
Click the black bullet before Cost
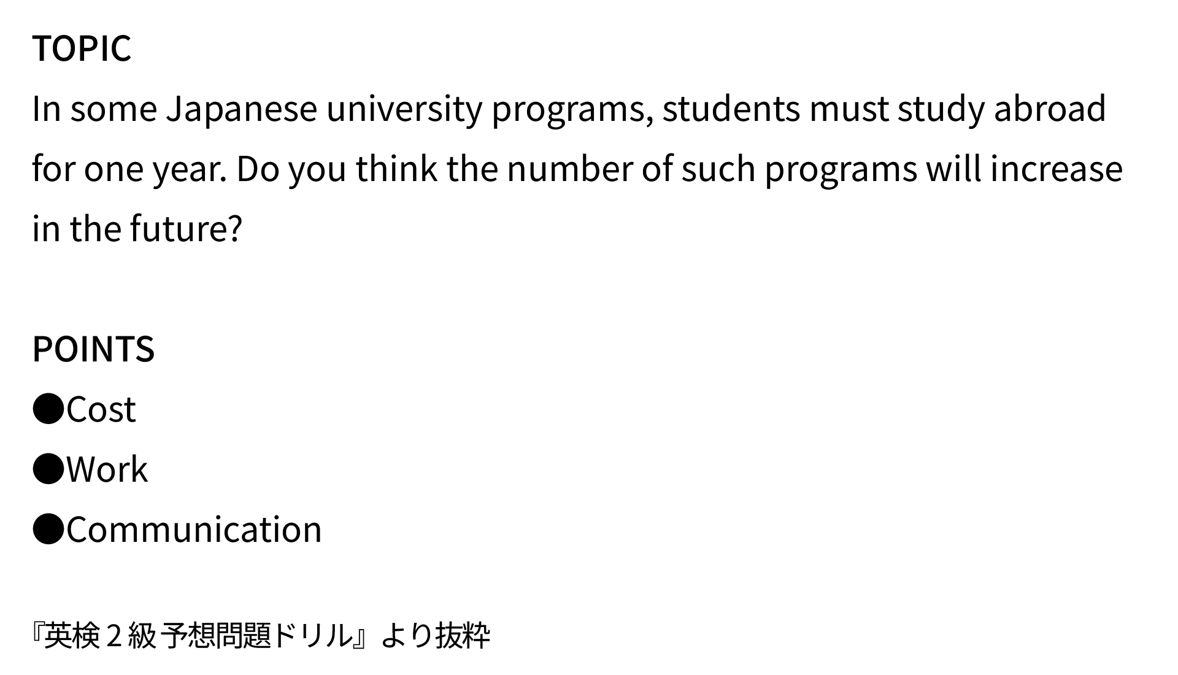[48, 410]
